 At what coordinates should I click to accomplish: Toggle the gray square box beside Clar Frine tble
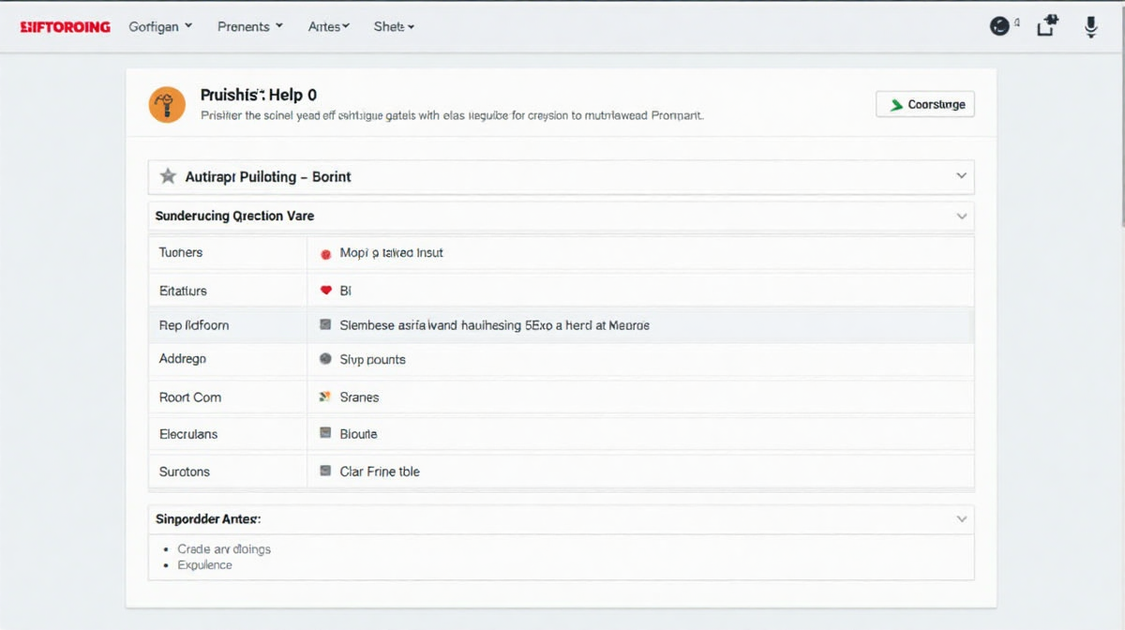pos(325,471)
